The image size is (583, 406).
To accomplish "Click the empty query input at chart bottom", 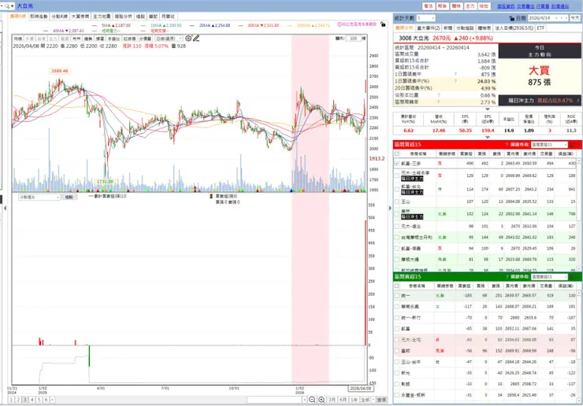I will pyautogui.click(x=274, y=400).
